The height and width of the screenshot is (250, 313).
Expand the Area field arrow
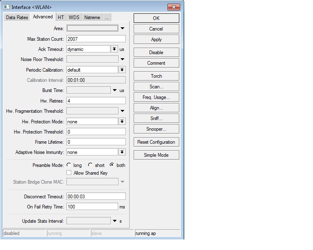click(122, 29)
